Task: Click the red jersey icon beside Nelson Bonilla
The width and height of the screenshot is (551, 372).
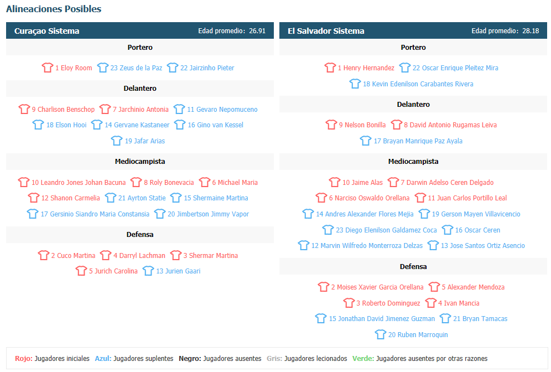Action: pos(331,125)
